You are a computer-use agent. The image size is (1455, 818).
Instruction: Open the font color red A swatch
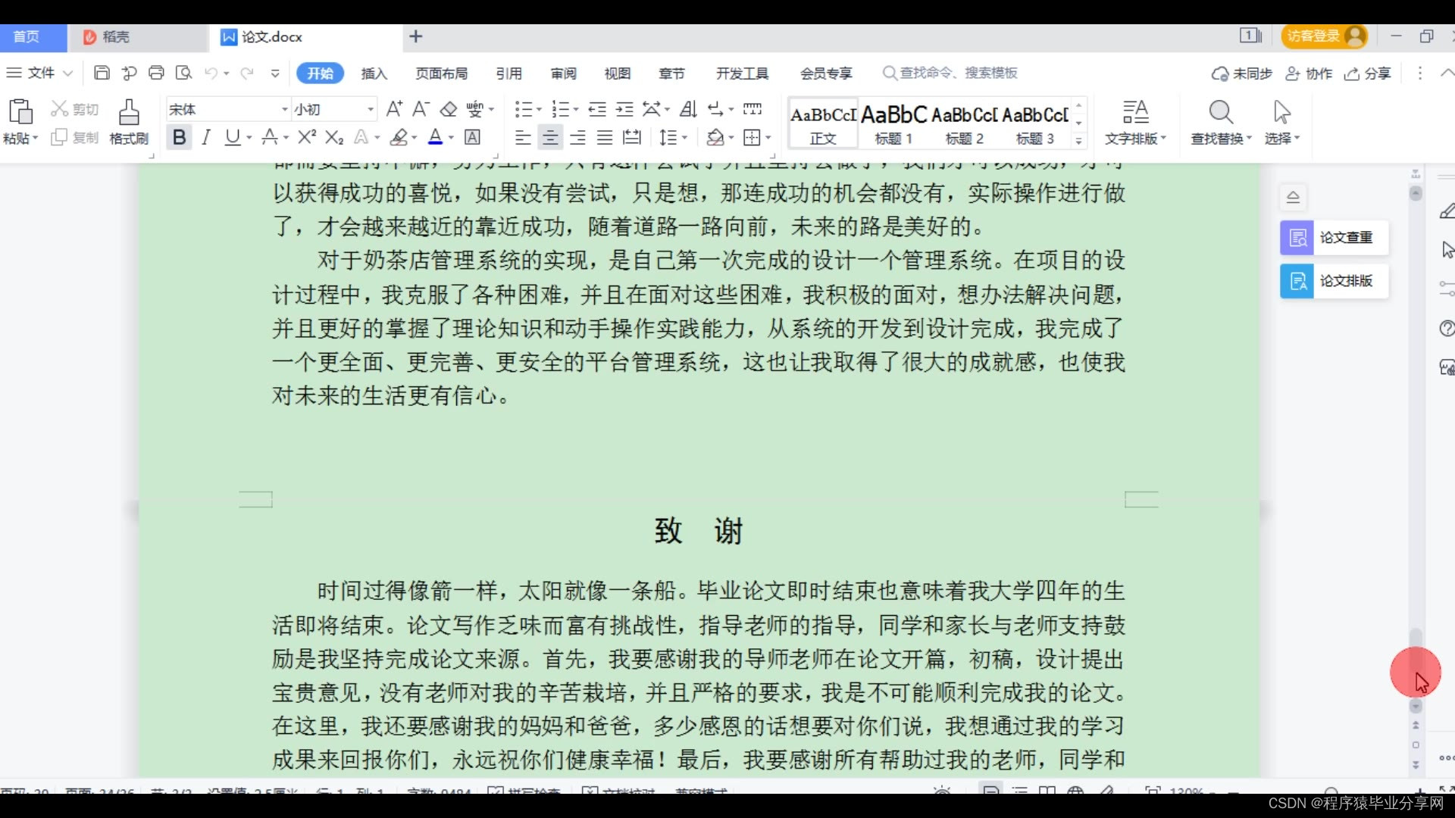(435, 137)
